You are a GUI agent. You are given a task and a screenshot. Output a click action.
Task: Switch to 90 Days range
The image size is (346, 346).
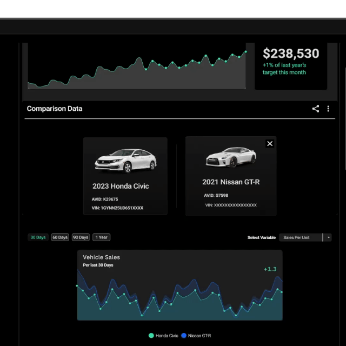coord(81,237)
